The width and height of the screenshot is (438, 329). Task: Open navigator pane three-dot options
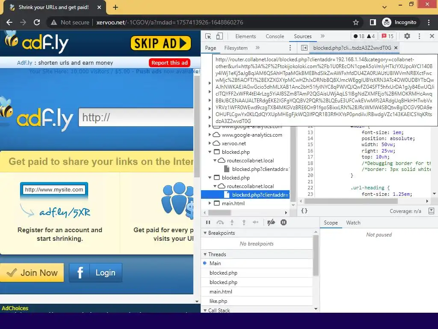tap(290, 48)
